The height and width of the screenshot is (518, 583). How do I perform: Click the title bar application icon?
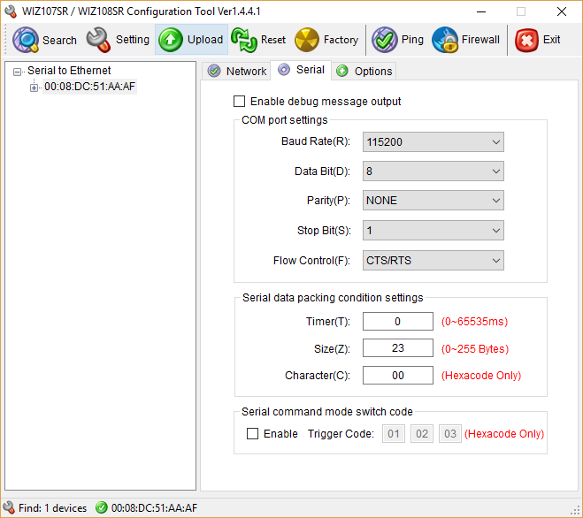pyautogui.click(x=11, y=11)
